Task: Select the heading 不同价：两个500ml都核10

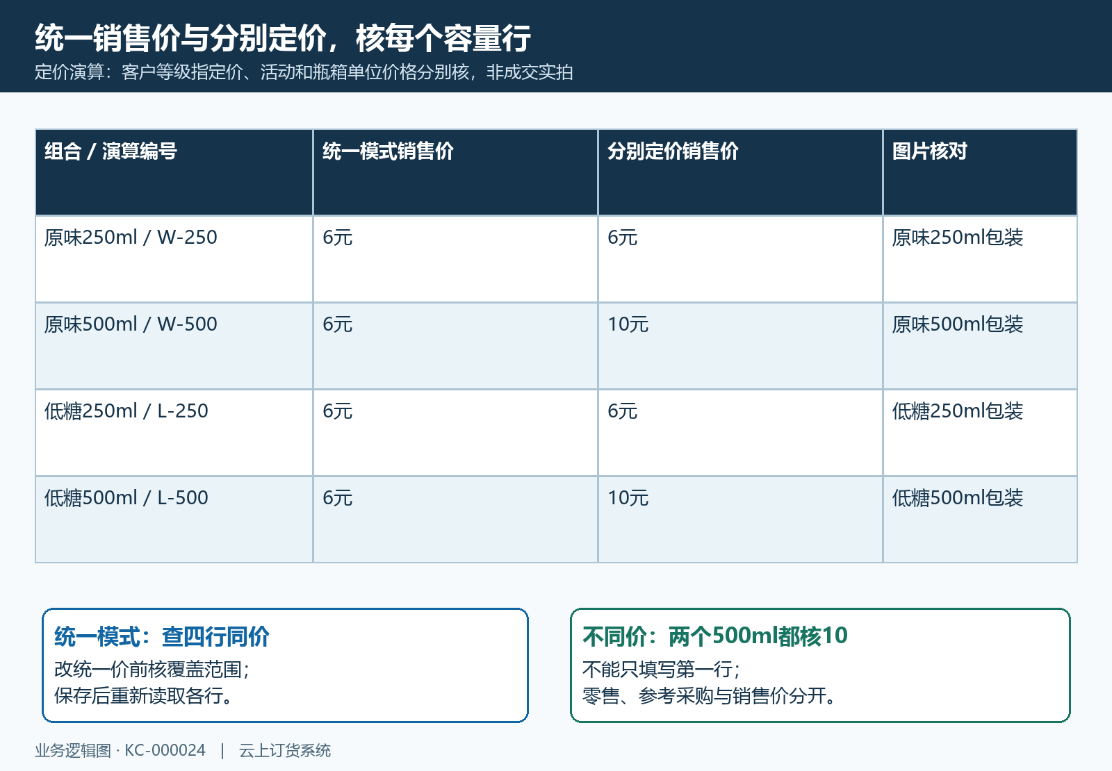Action: coord(715,636)
